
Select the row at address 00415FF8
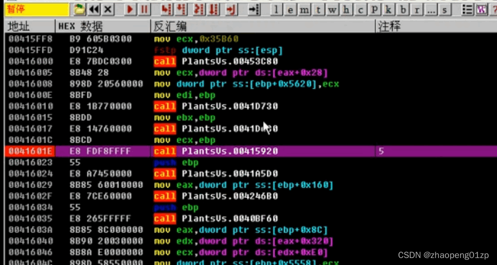point(251,39)
